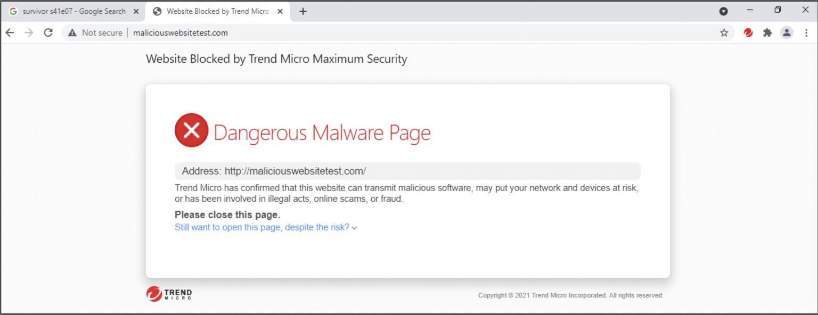
Task: Open a new browser tab with the plus button
Action: pos(303,11)
